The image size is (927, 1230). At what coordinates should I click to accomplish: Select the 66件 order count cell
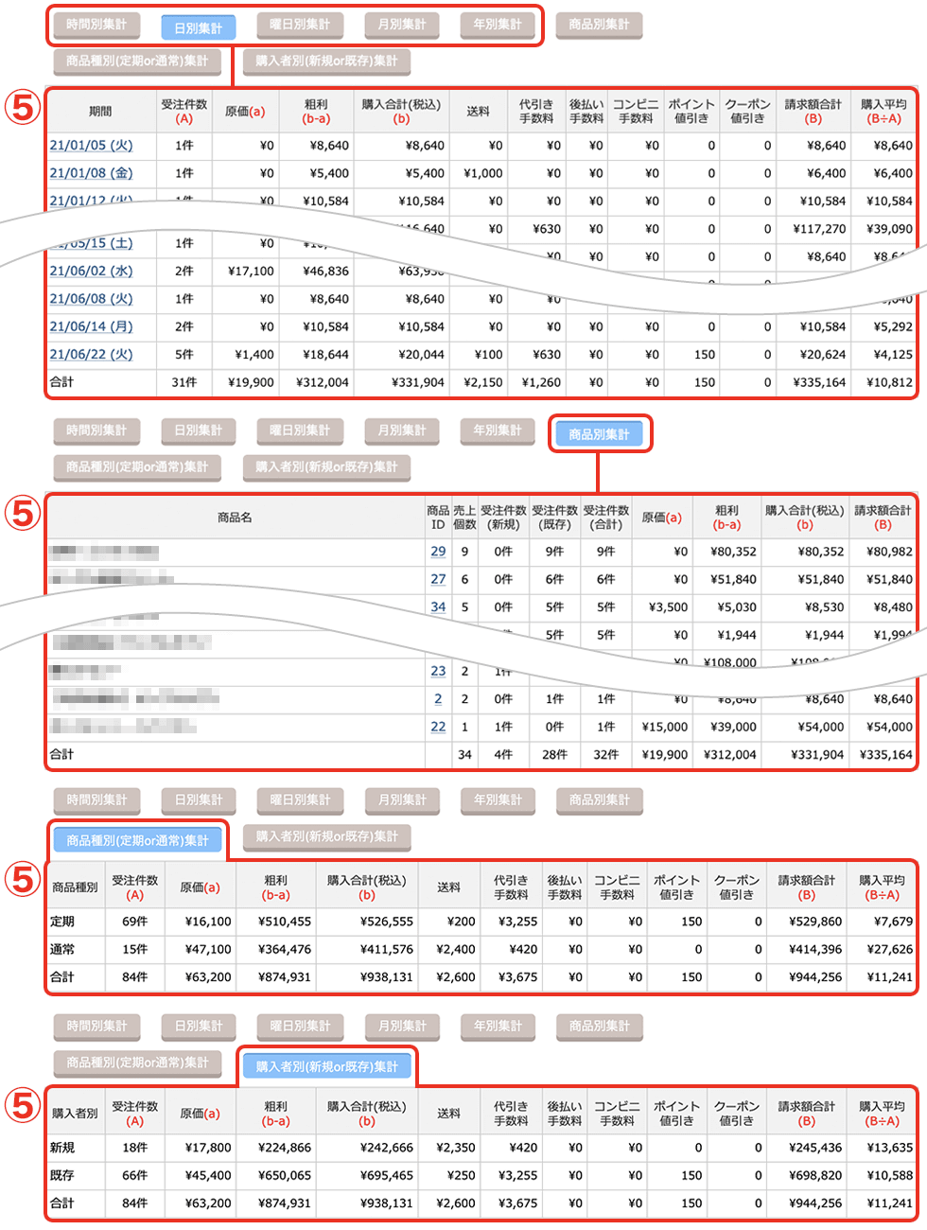pyautogui.click(x=135, y=1175)
